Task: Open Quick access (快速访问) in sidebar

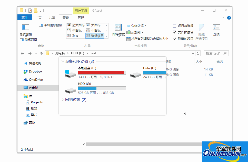Action: point(33,63)
